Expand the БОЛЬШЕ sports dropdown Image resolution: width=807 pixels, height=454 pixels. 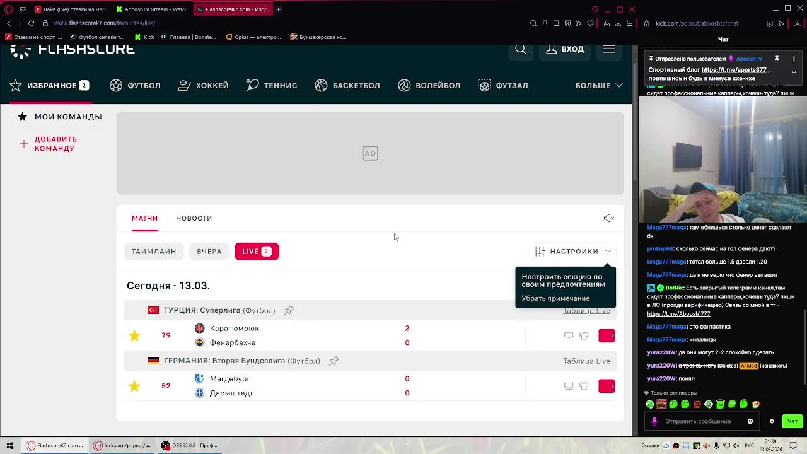(x=599, y=86)
